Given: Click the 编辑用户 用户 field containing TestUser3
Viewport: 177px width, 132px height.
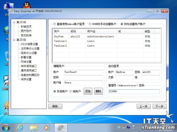Looking at the screenshot, I should coord(83,72).
